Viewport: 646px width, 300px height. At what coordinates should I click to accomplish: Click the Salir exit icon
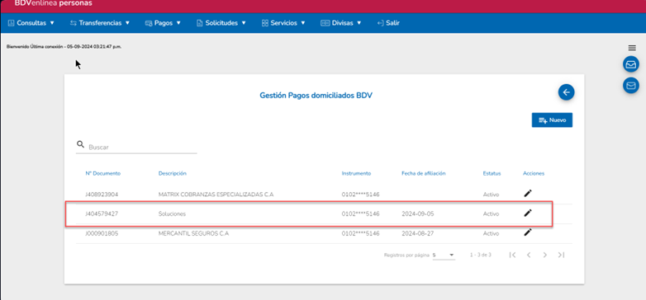point(380,23)
